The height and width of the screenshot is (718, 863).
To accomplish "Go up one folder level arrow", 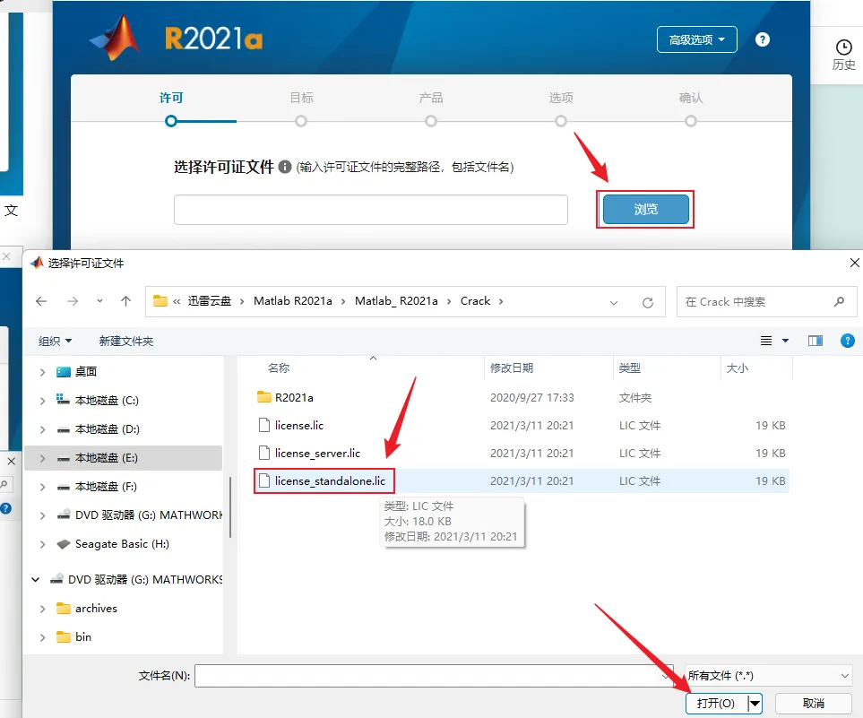I will click(126, 301).
